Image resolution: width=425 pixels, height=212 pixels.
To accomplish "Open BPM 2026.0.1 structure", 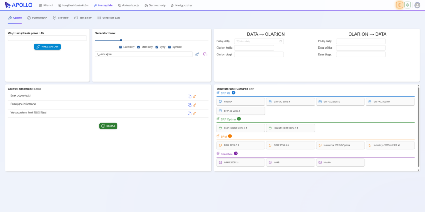I will click(x=241, y=145).
